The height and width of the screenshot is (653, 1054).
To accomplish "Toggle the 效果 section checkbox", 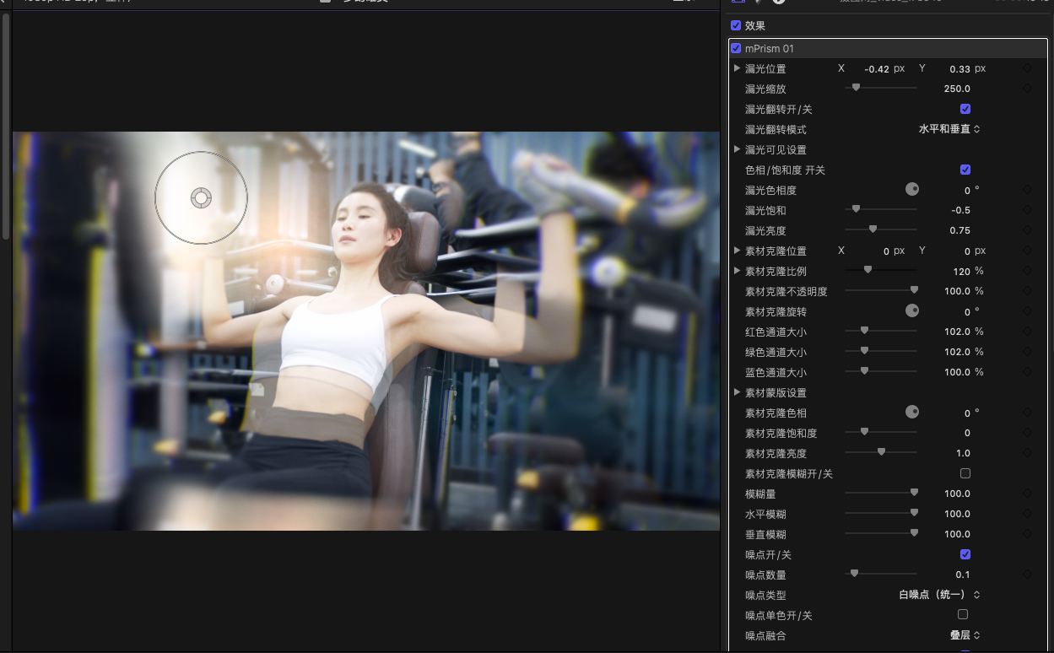I will (736, 25).
